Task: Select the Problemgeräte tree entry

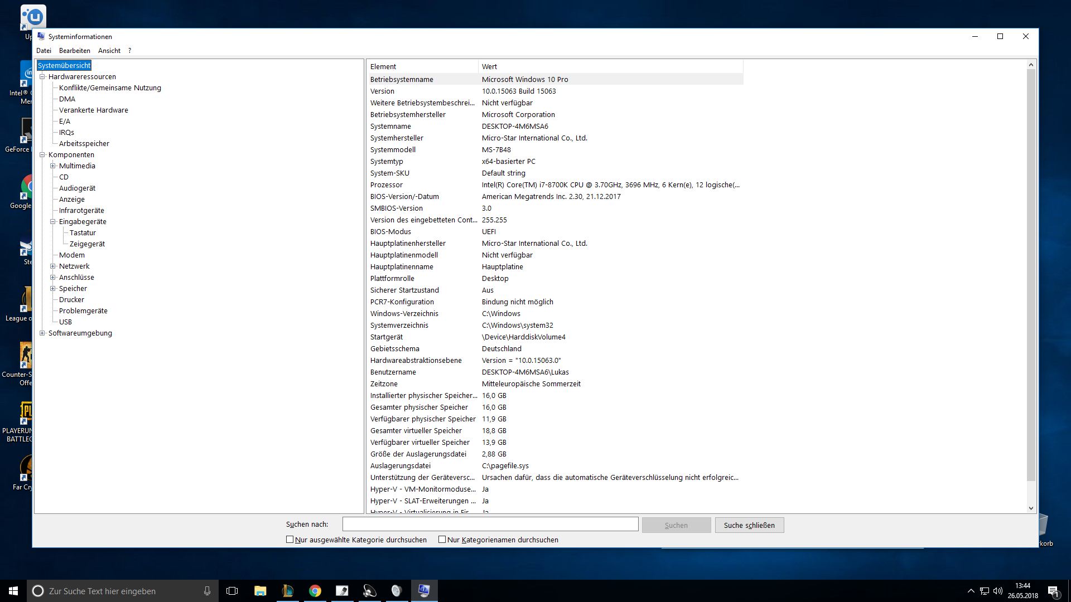Action: pos(83,311)
